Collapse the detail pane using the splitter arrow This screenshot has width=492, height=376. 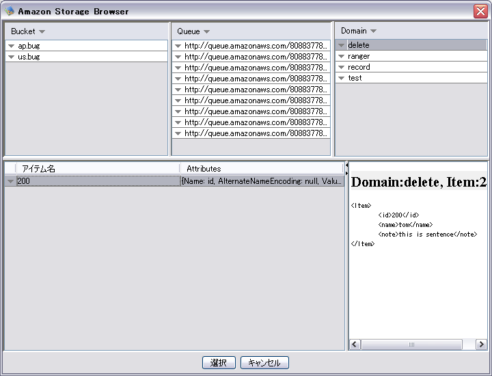click(346, 165)
